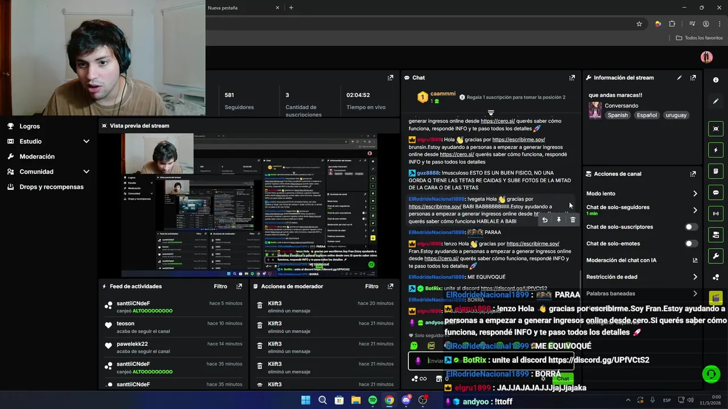This screenshot has width=728, height=409.
Task: Open the browser profile avatar icon
Action: (x=706, y=24)
